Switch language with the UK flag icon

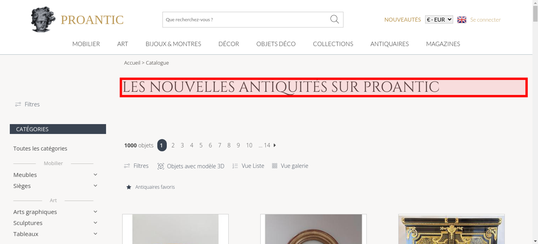[x=462, y=20]
